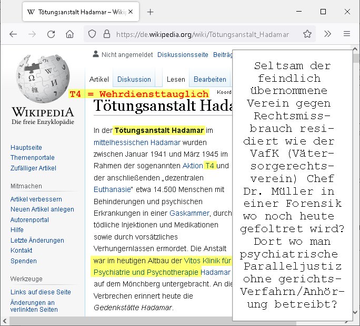Switch to the Diskussion tab
Image resolution: width=360 pixels, height=326 pixels.
tap(134, 79)
